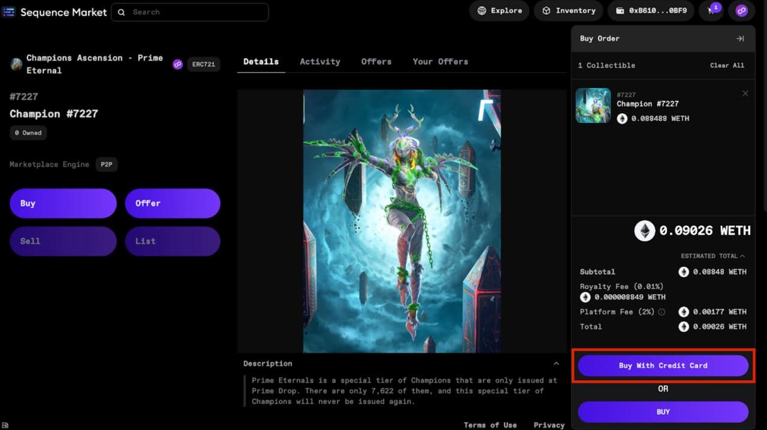Click the Sell button
The width and height of the screenshot is (767, 430).
pos(63,241)
